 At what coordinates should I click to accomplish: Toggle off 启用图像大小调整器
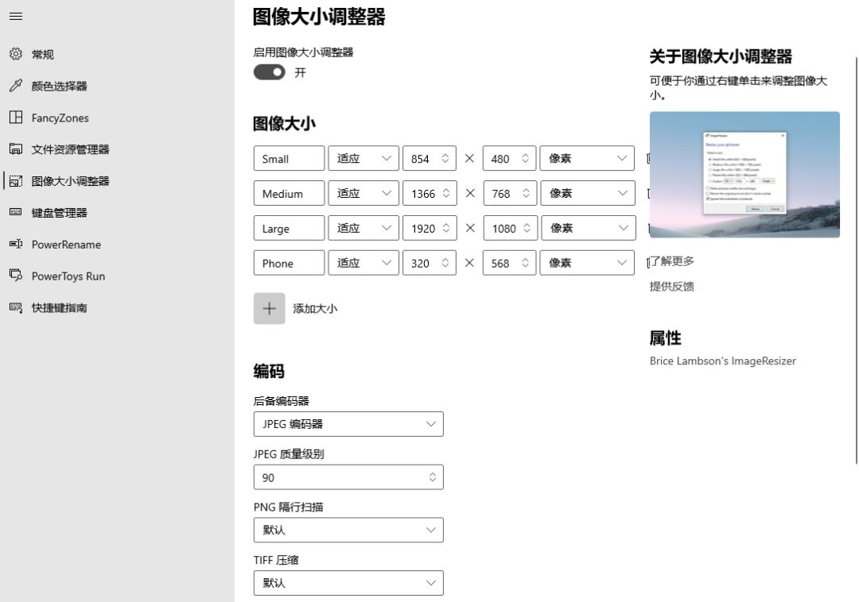(x=269, y=71)
